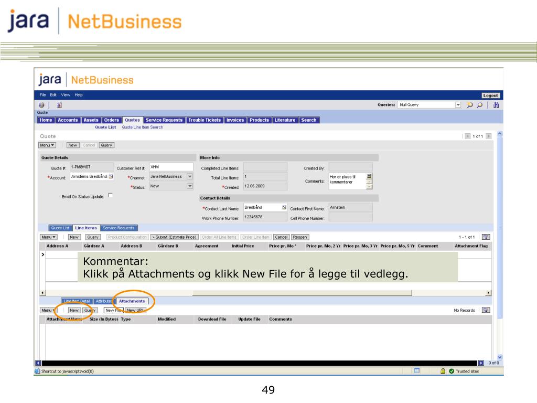
Task: Click the Trusted sites green check icon
Action: (x=452, y=371)
